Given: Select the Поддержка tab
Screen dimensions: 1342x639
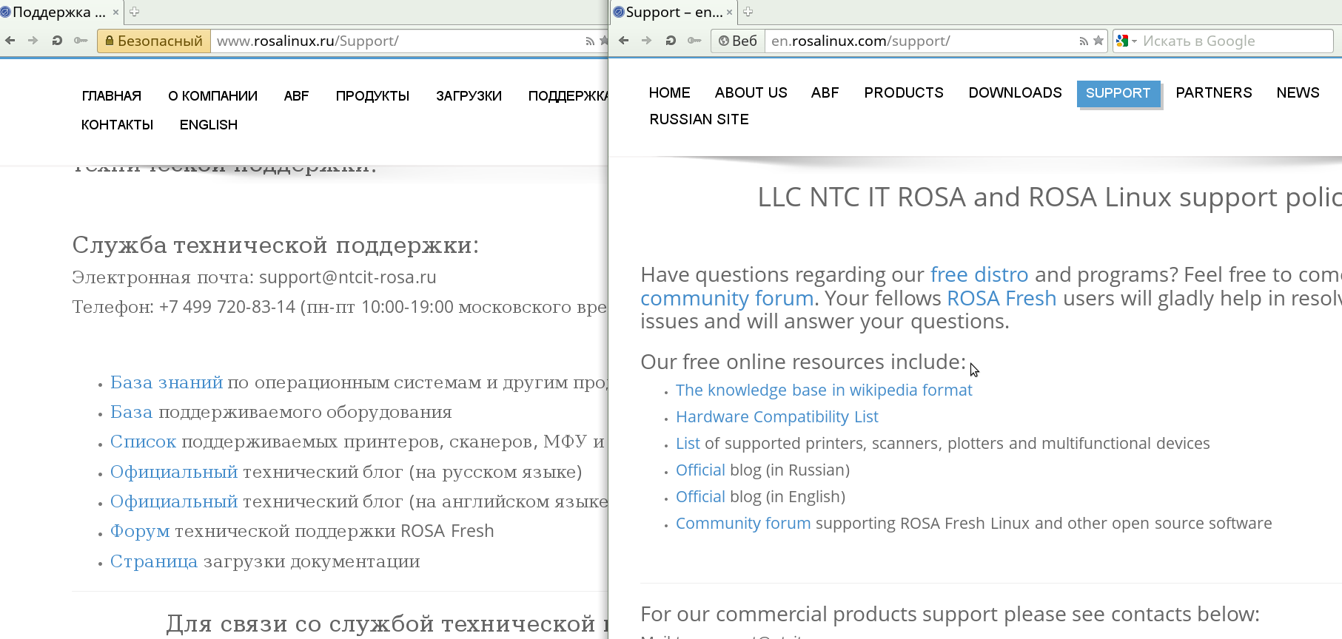Looking at the screenshot, I should (61, 12).
